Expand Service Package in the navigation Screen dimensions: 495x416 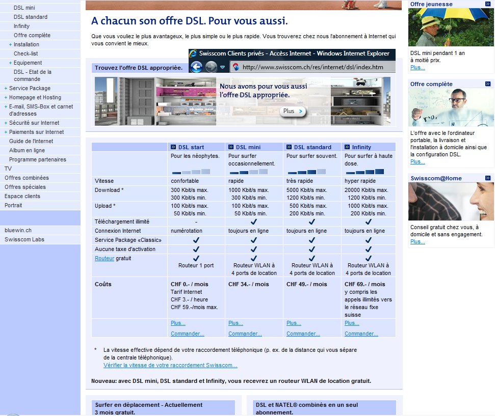click(6, 89)
